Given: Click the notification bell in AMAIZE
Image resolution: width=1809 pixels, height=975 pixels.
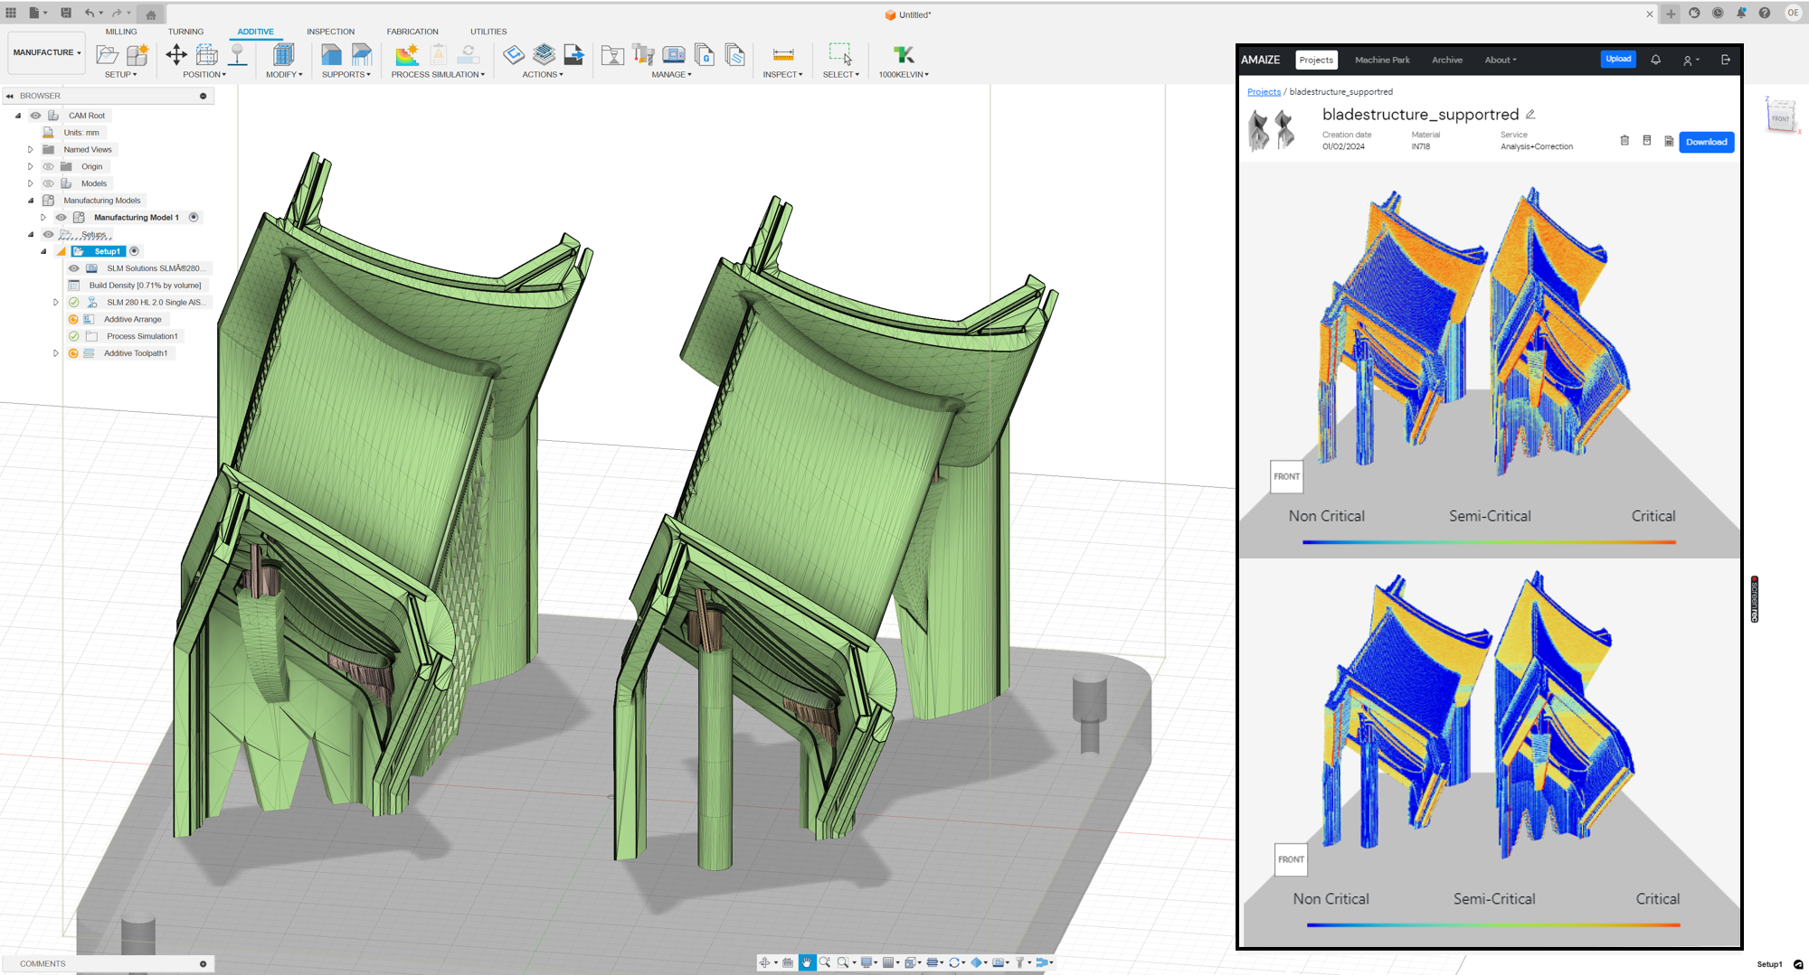Looking at the screenshot, I should point(1655,60).
